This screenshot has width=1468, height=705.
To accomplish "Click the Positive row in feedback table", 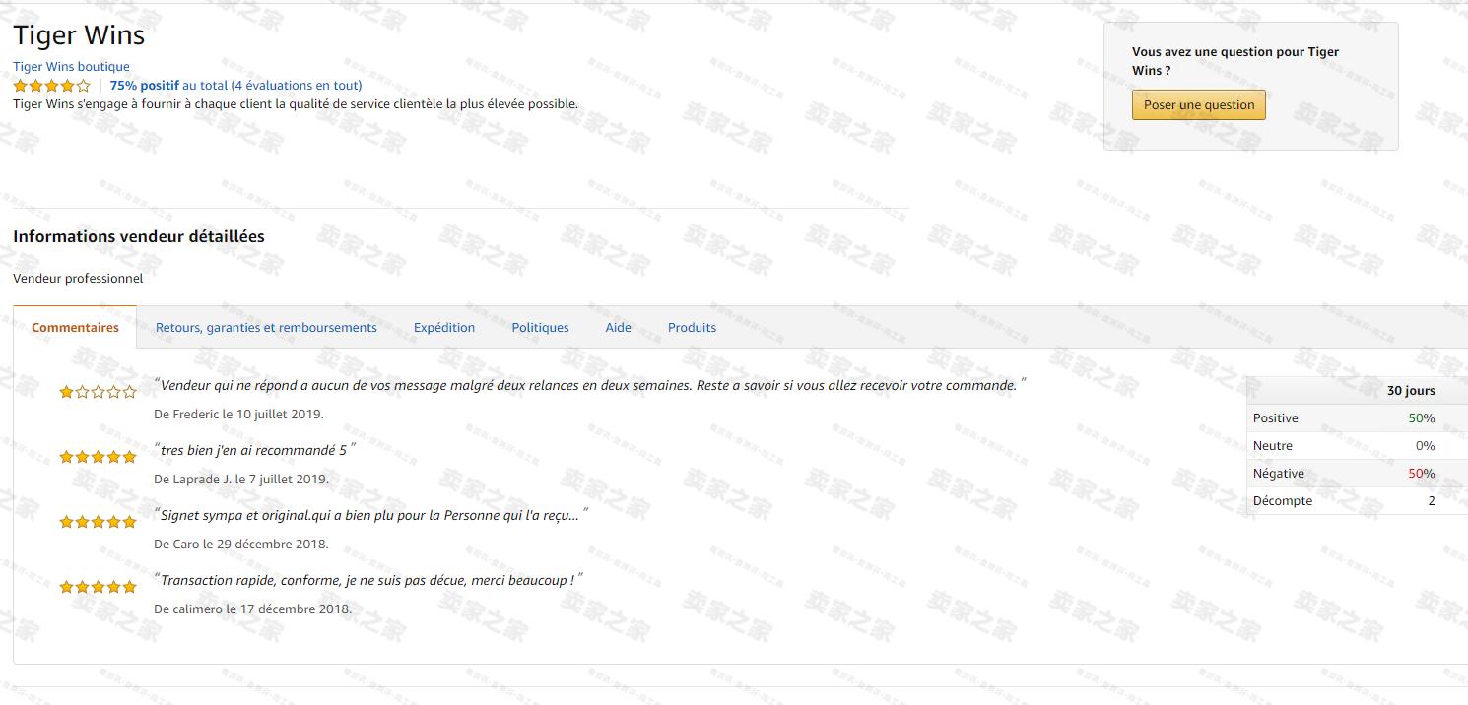I will 1357,418.
